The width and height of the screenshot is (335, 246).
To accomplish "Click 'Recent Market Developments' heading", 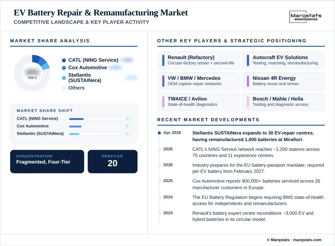I will [x=208, y=120].
